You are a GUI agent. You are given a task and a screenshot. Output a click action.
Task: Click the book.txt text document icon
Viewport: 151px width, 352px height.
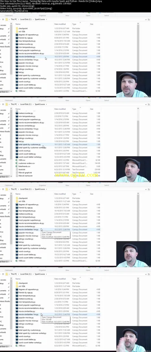tap(17, 169)
